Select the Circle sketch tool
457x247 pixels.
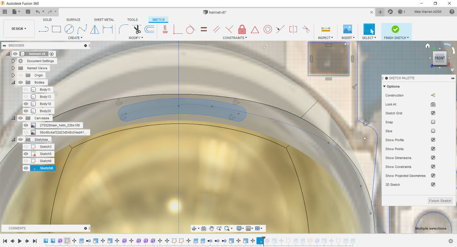pyautogui.click(x=69, y=29)
